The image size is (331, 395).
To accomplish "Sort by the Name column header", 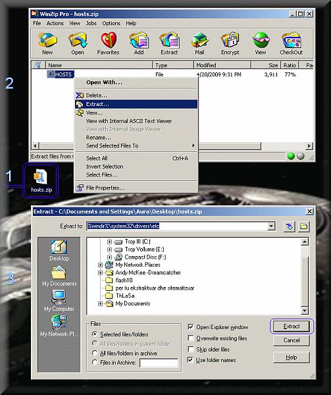I will tap(99, 65).
